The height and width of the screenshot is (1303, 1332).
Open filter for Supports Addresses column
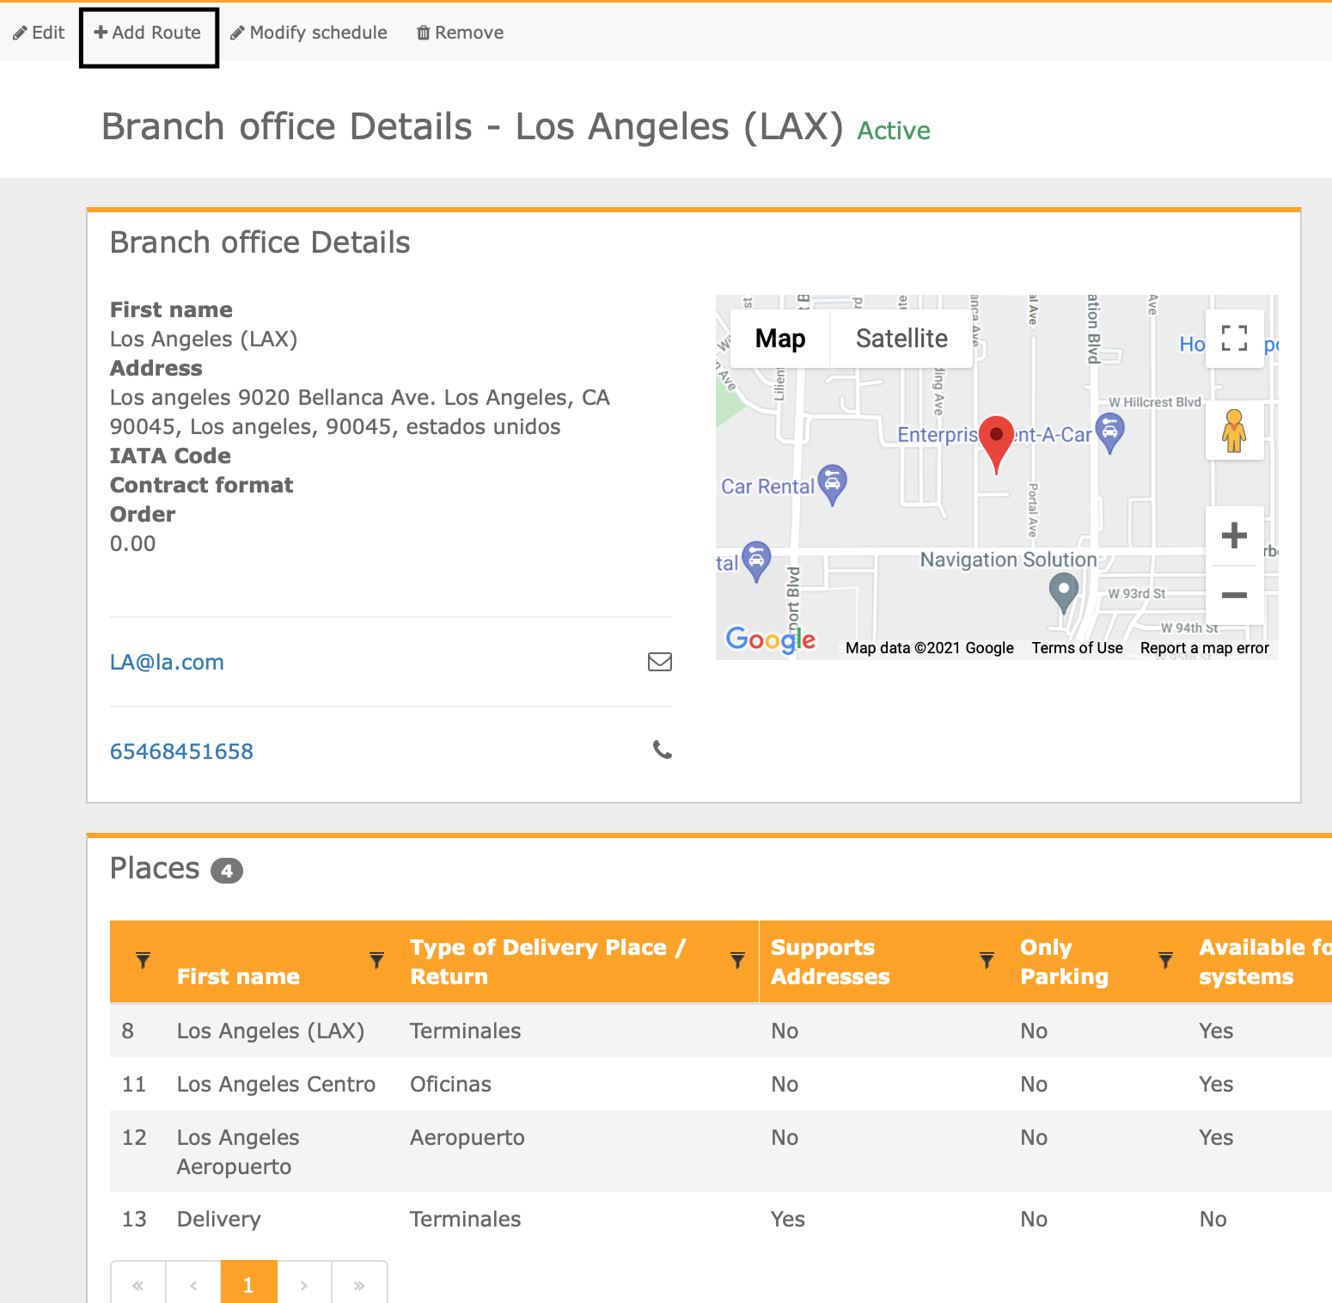(987, 960)
